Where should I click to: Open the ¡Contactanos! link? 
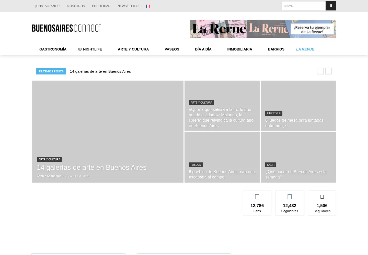[x=48, y=6]
